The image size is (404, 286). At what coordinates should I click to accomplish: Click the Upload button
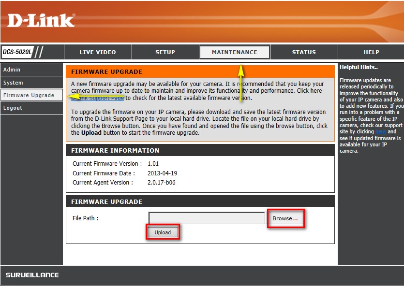pyautogui.click(x=163, y=232)
